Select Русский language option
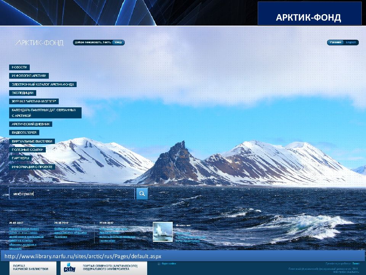 click(x=335, y=42)
